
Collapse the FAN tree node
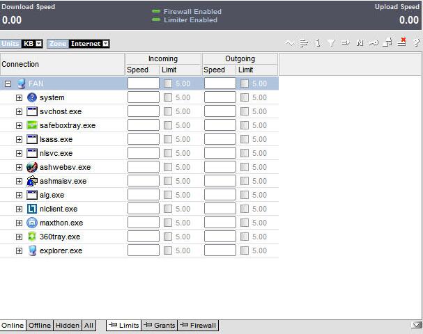[x=8, y=83]
